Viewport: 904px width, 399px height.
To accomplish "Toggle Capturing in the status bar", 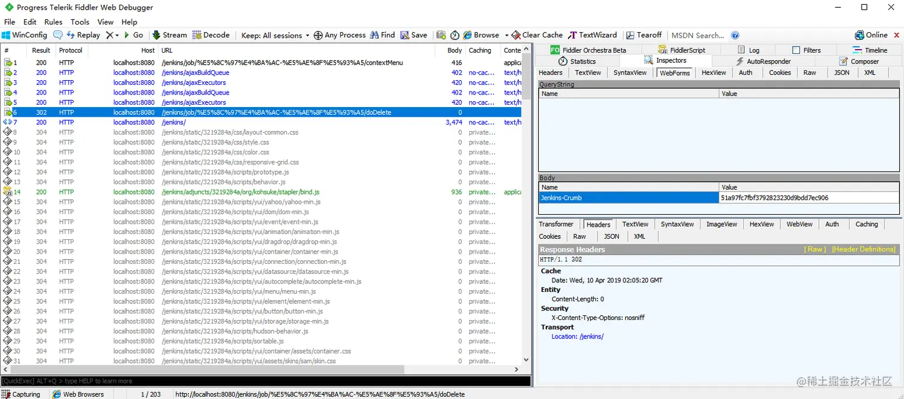I will [22, 394].
